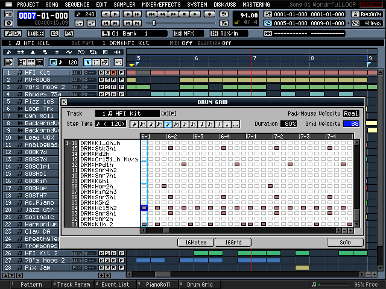
Task: Open the RecOnly mode selector
Action: (367, 14)
